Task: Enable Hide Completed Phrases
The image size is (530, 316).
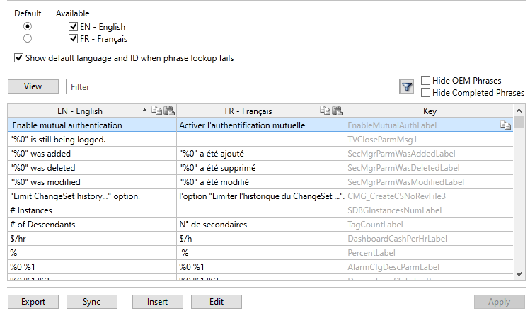Action: tap(426, 92)
